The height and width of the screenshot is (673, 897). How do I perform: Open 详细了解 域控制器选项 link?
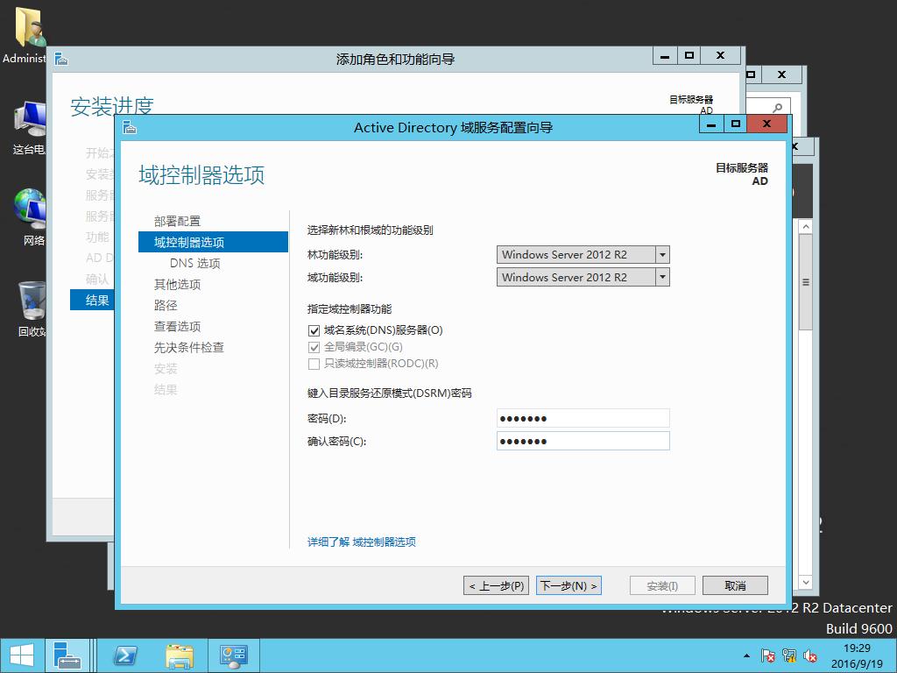pyautogui.click(x=362, y=542)
